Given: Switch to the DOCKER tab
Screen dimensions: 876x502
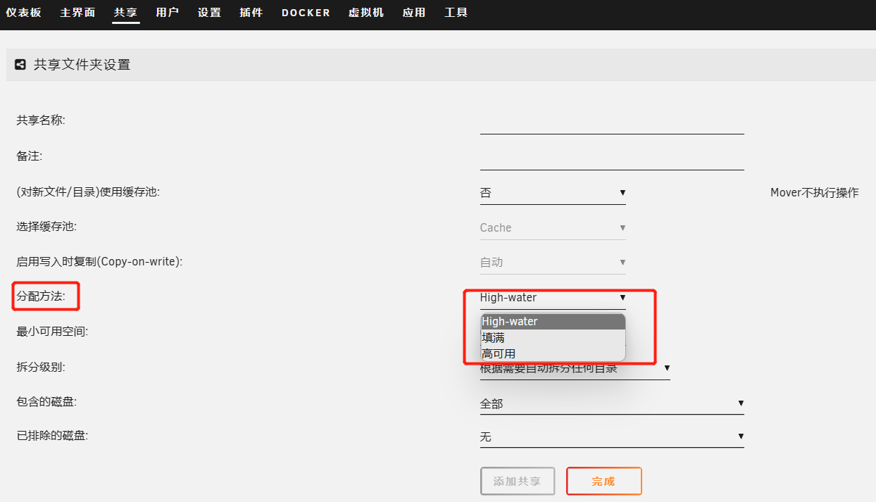Looking at the screenshot, I should pyautogui.click(x=306, y=13).
